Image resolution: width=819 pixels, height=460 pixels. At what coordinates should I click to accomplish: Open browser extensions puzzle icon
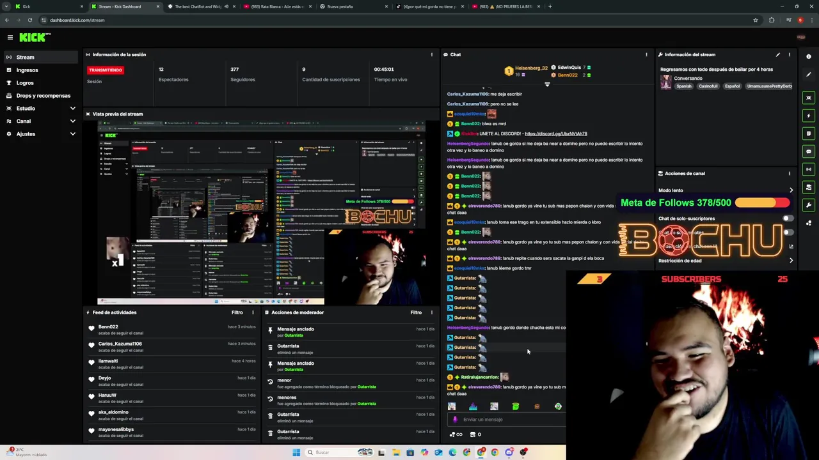coord(772,20)
